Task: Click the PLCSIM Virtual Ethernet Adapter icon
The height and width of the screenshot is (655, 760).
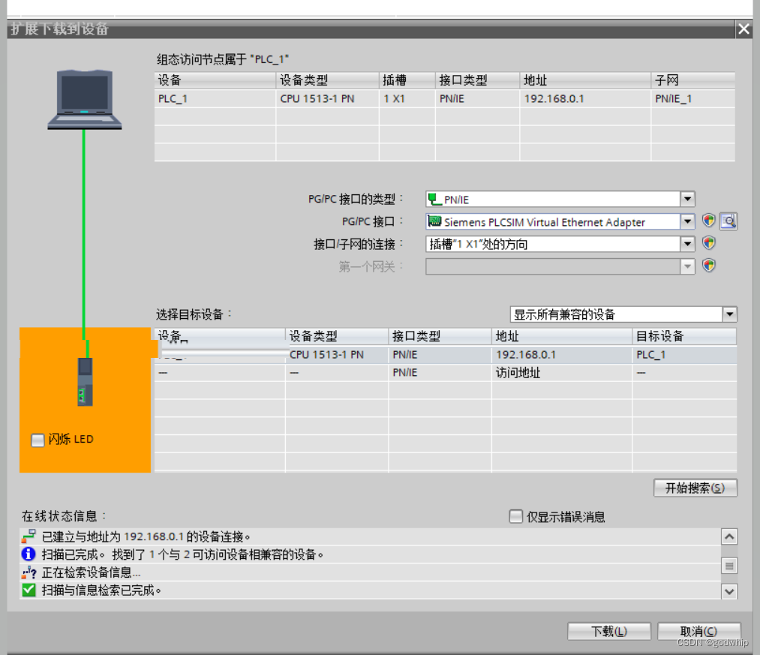Action: (435, 221)
